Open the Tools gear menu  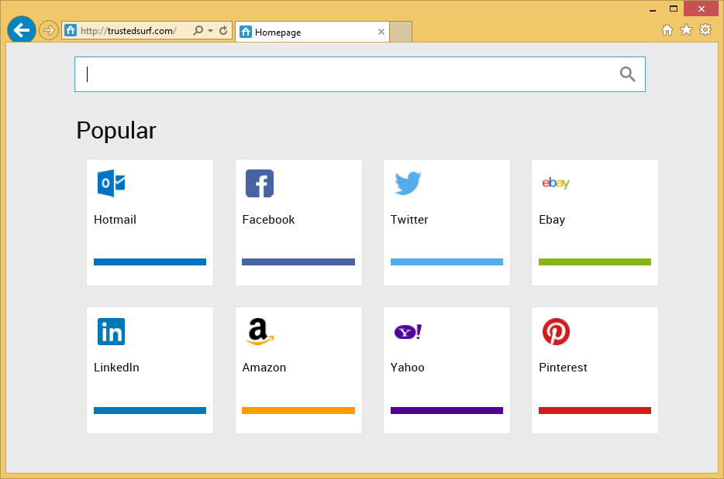[x=705, y=30]
